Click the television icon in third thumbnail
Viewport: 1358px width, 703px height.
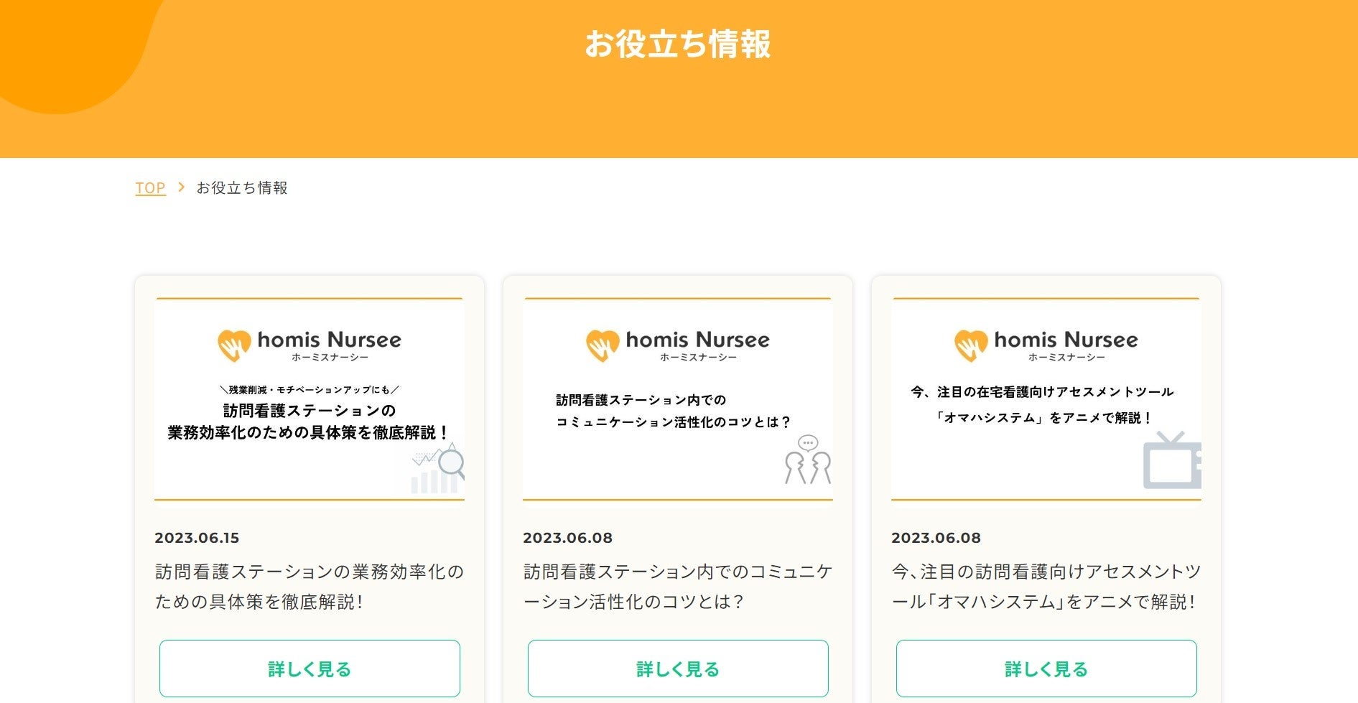1171,462
